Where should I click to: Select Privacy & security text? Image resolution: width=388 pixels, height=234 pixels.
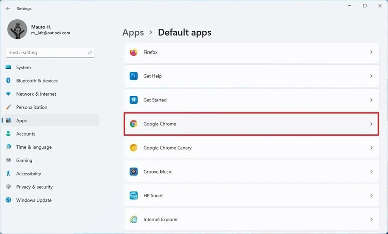pyautogui.click(x=35, y=187)
